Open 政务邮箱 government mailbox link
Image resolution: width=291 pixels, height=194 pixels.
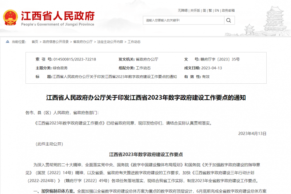click(x=228, y=11)
